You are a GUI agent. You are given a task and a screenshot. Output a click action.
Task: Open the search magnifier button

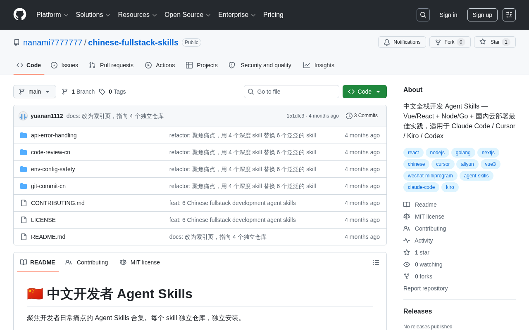point(423,15)
